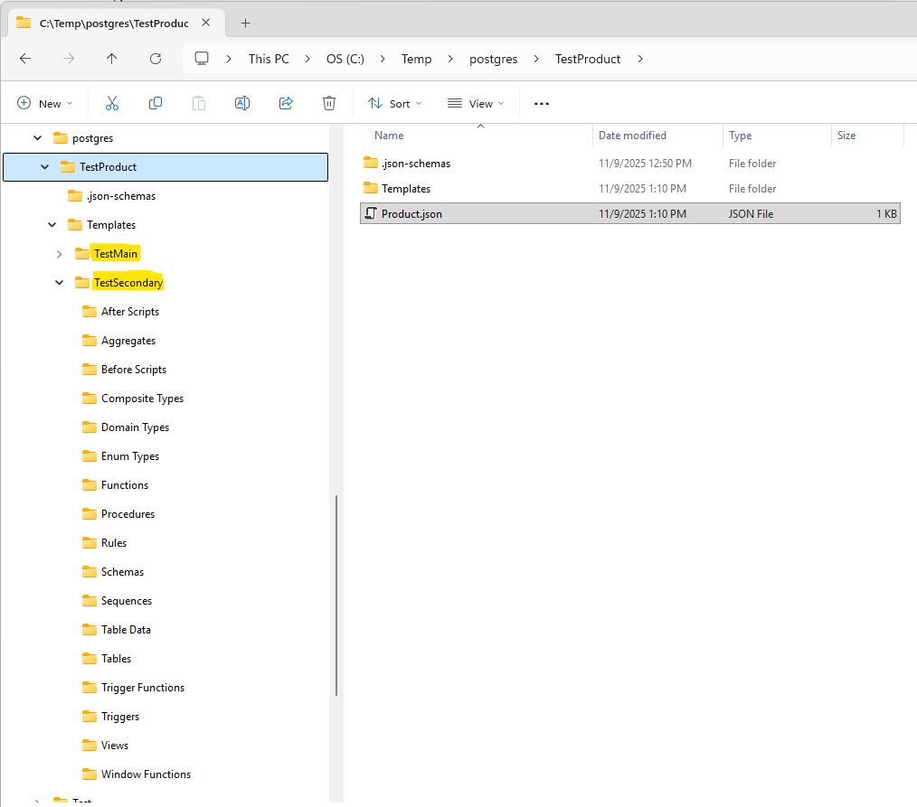The width and height of the screenshot is (917, 807).
Task: Click the Rename icon in toolbar
Action: [242, 104]
